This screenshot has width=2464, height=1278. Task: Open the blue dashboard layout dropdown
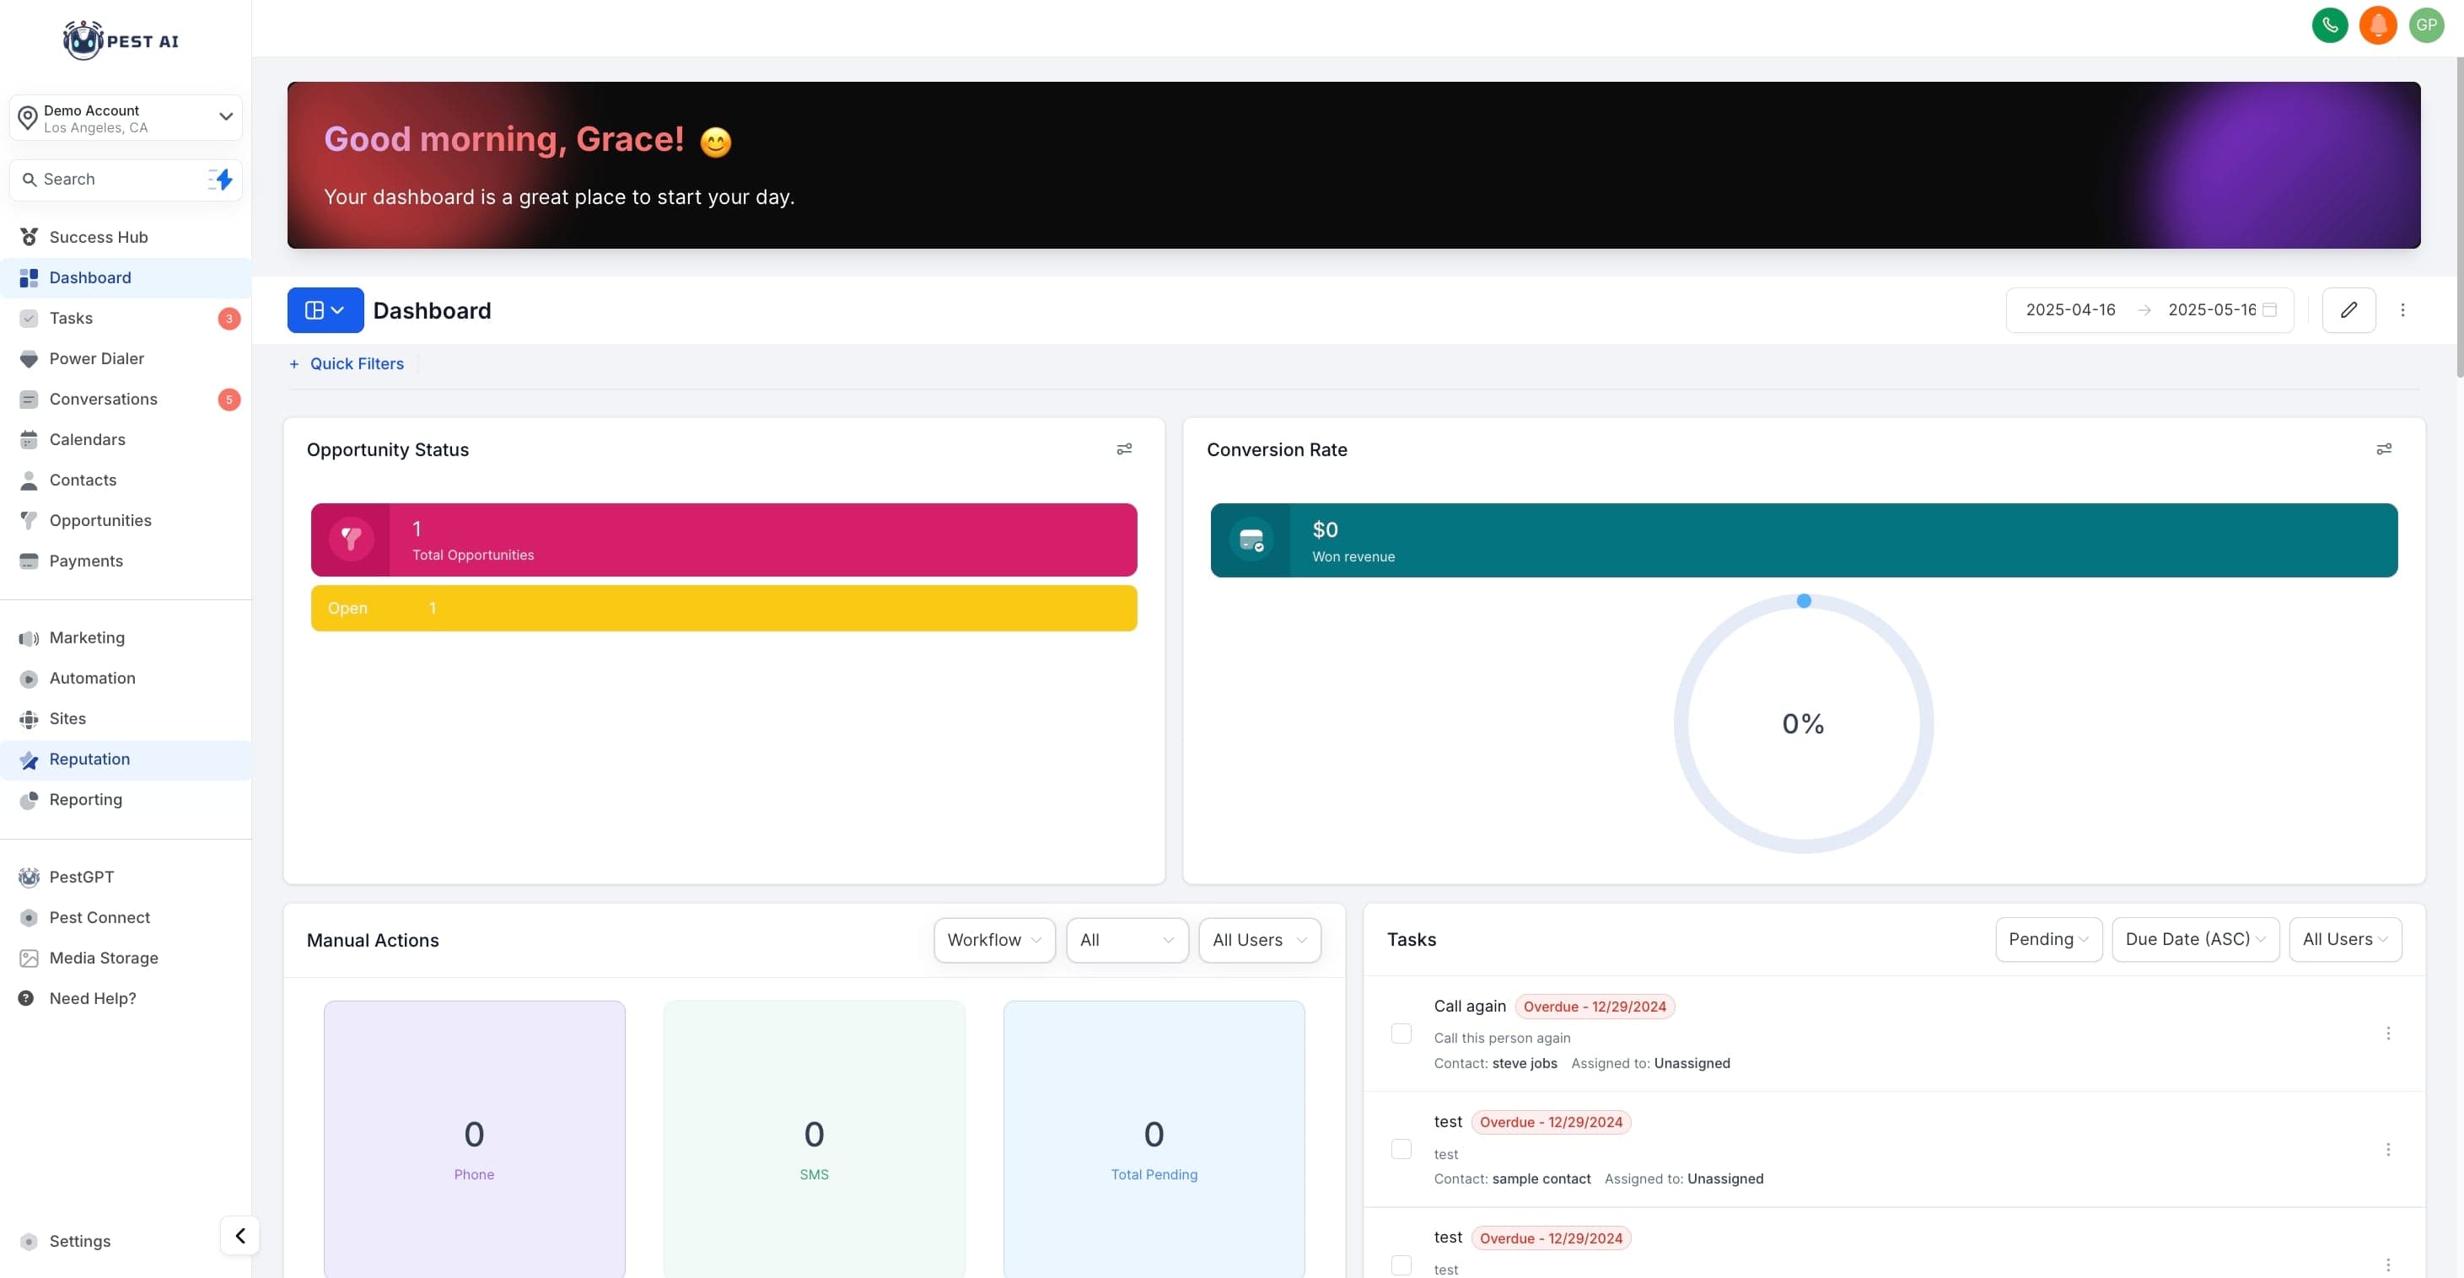point(325,310)
